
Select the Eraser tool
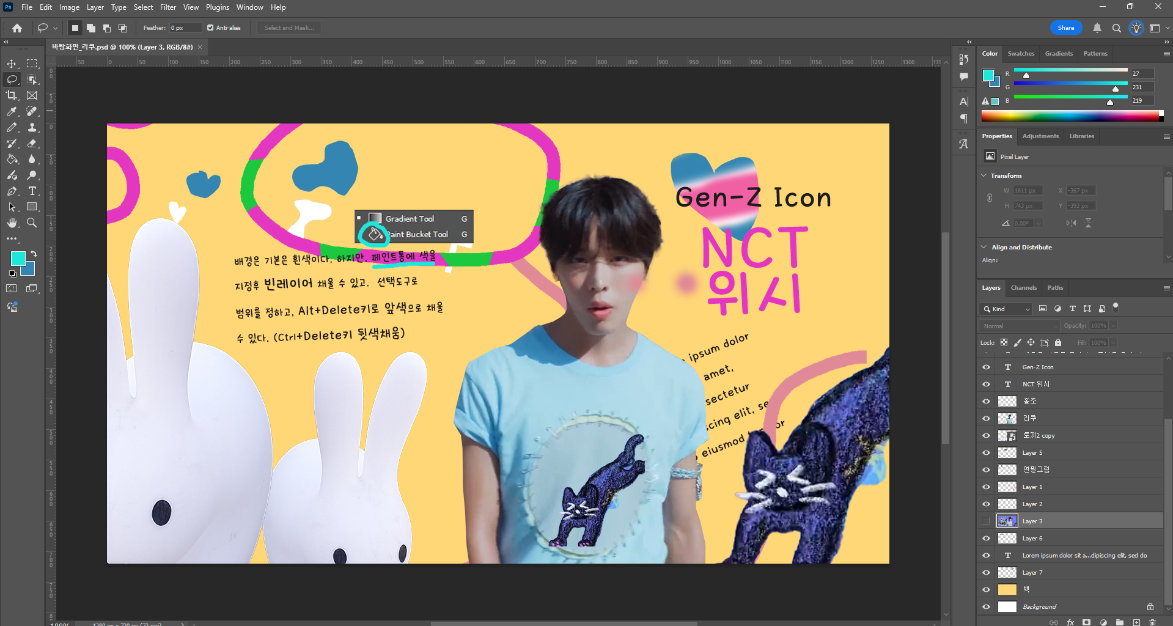32,143
